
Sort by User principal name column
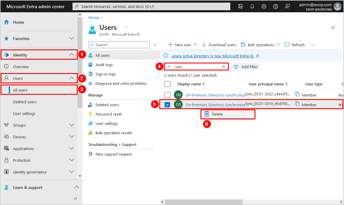click(x=268, y=84)
